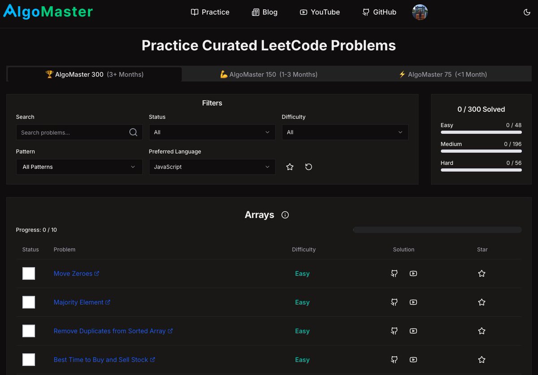The image size is (538, 375).
Task: Open Move Zeroes problem link
Action: click(77, 274)
